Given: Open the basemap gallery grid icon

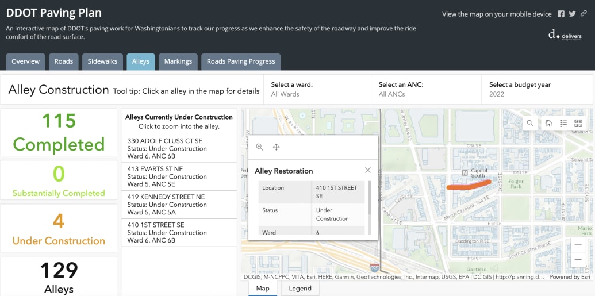Looking at the screenshot, I should [578, 123].
